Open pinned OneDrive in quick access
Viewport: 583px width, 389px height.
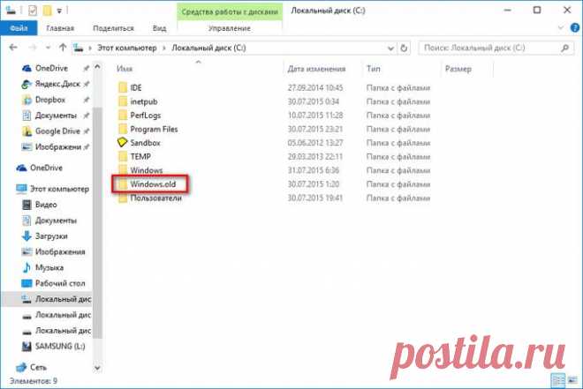(51, 68)
